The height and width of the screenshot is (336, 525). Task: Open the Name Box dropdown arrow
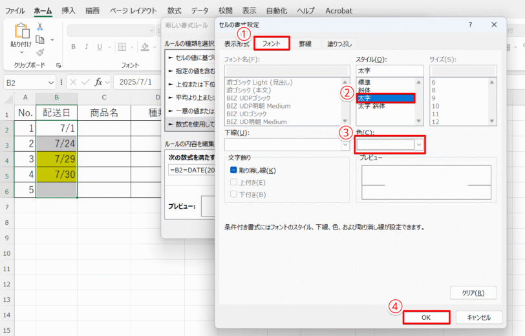click(x=51, y=83)
